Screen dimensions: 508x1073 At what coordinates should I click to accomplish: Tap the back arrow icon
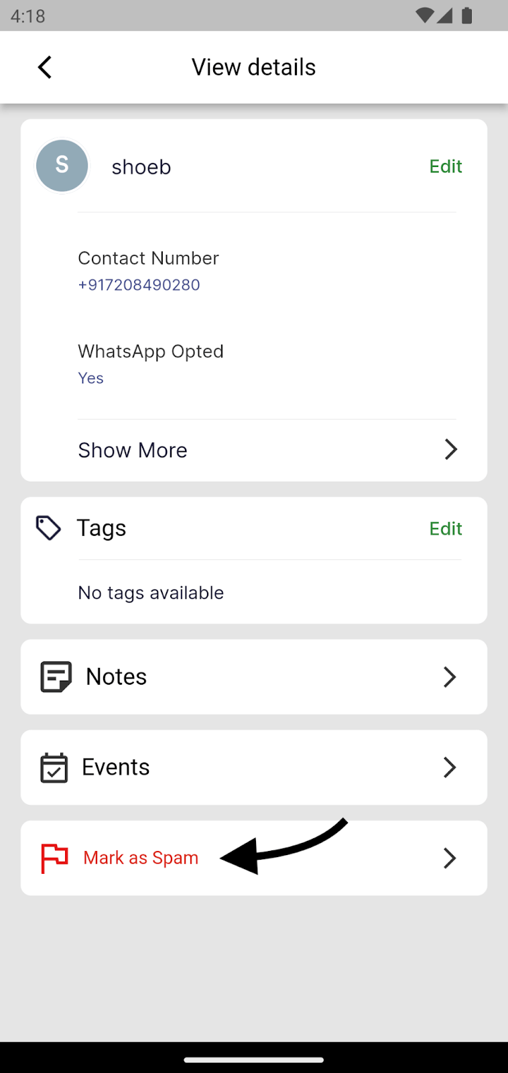(x=45, y=67)
